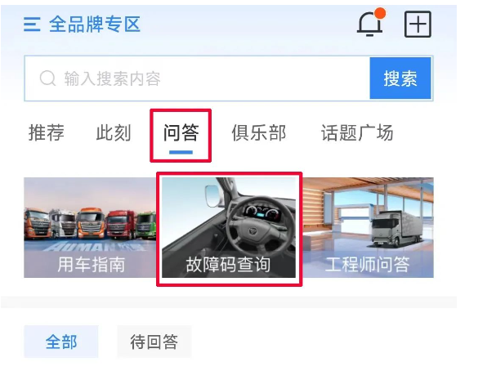Focus the 输入搜索内容 search field

(197, 78)
